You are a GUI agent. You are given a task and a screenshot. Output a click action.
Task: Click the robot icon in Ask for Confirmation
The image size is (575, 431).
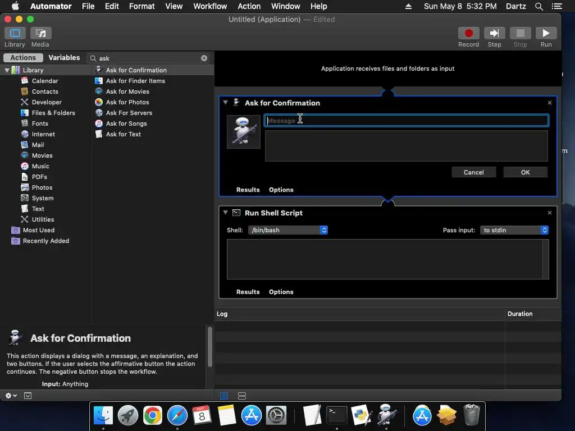point(244,131)
